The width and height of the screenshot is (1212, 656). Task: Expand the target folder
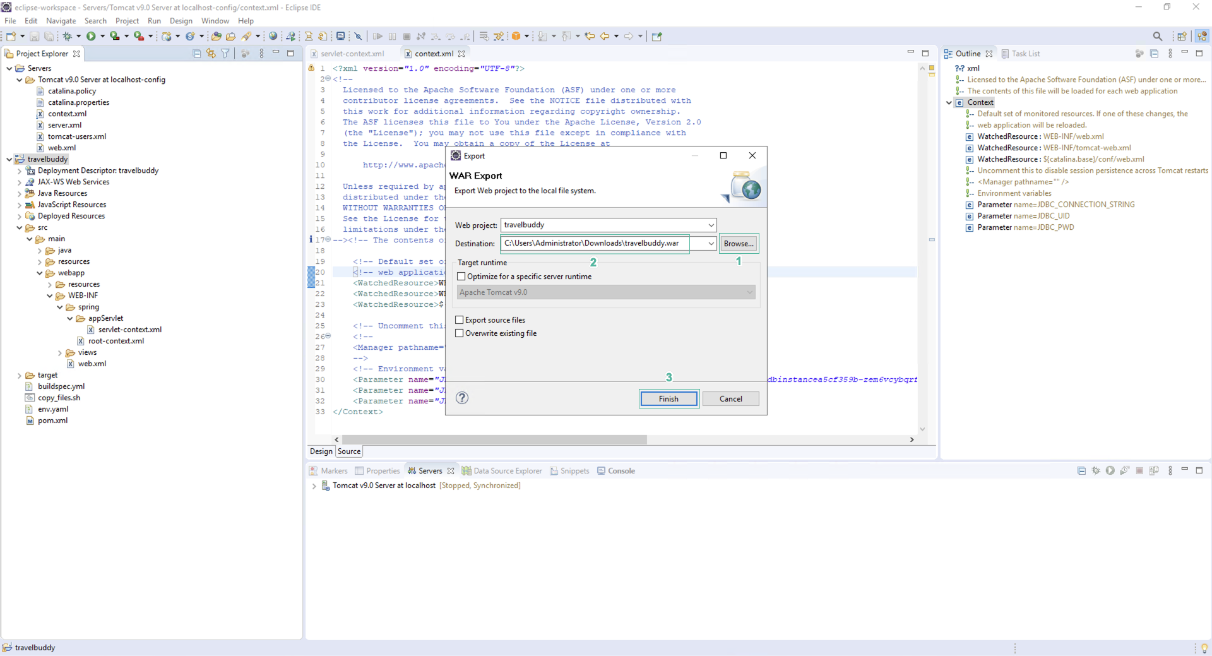pyautogui.click(x=20, y=375)
